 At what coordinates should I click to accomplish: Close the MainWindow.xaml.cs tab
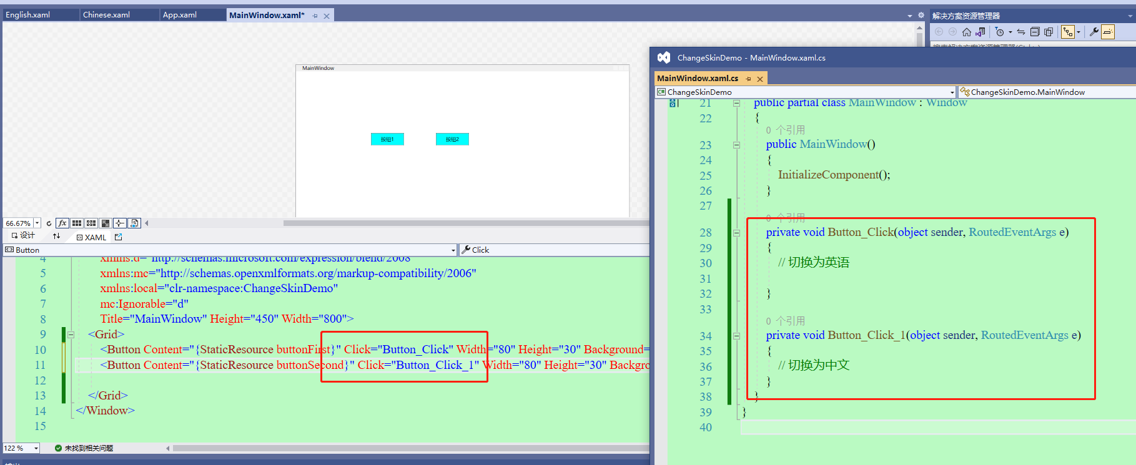pyautogui.click(x=760, y=79)
